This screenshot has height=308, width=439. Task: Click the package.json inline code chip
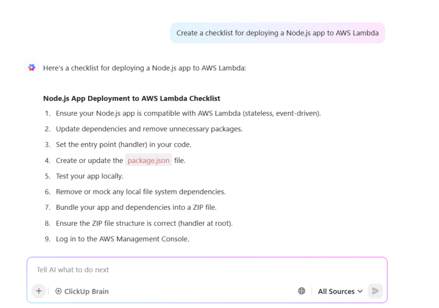(x=148, y=160)
